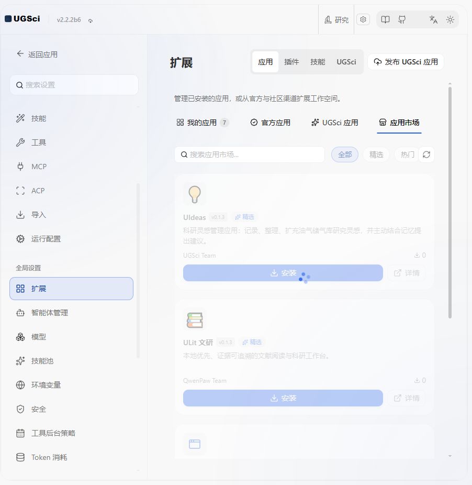Focus the 搜索设置 search field
Image resolution: width=472 pixels, height=485 pixels.
pos(74,85)
